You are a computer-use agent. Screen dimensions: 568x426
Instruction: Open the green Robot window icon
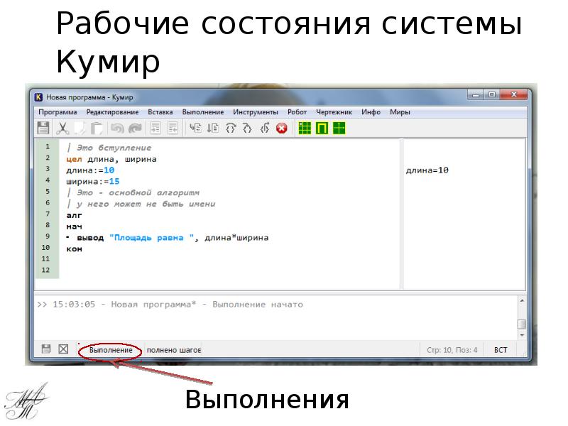point(322,129)
